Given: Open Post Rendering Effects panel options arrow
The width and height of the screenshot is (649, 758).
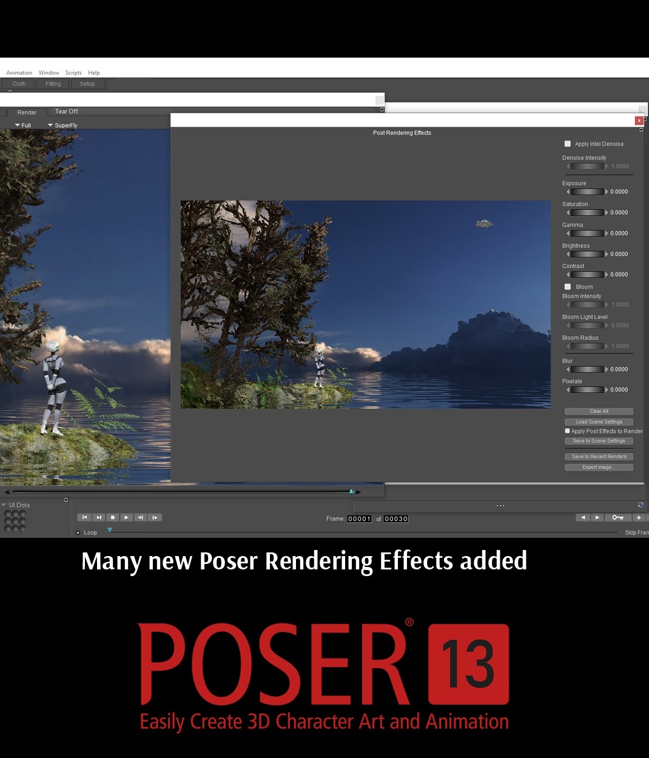Looking at the screenshot, I should pos(641,130).
